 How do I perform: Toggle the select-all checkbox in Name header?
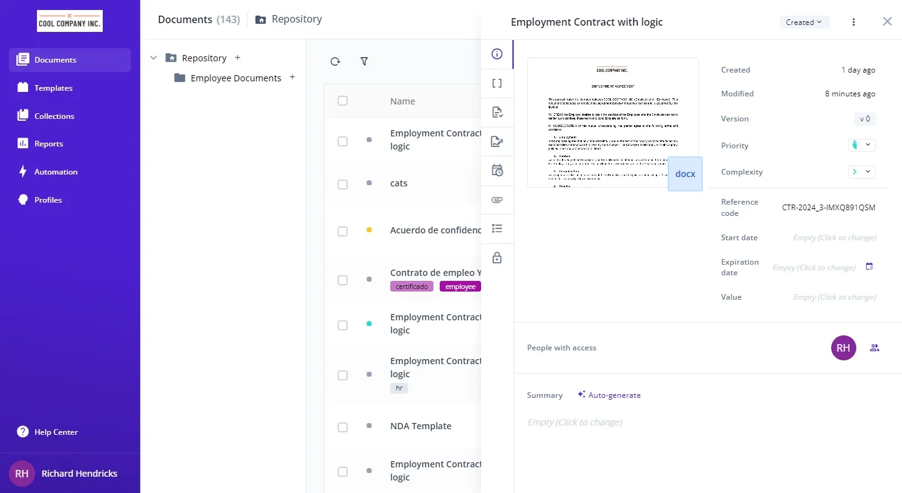(343, 101)
